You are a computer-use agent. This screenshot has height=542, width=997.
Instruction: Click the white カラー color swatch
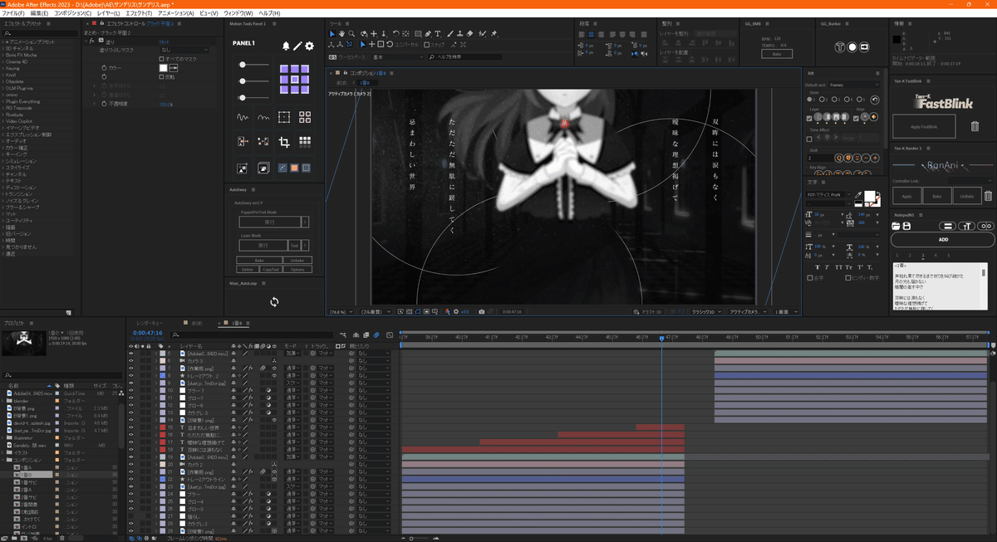(163, 67)
